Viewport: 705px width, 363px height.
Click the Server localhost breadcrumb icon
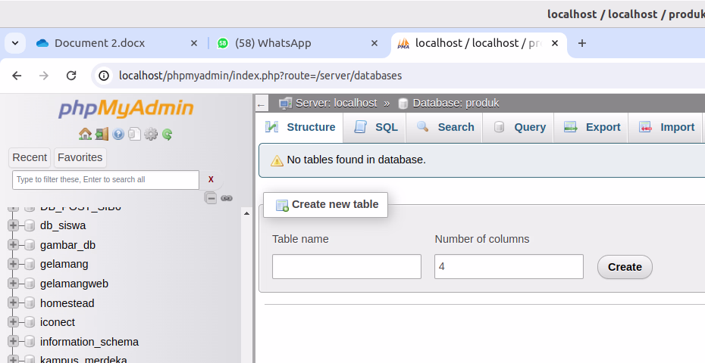(x=285, y=103)
